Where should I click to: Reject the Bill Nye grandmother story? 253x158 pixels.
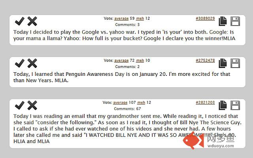(32, 105)
